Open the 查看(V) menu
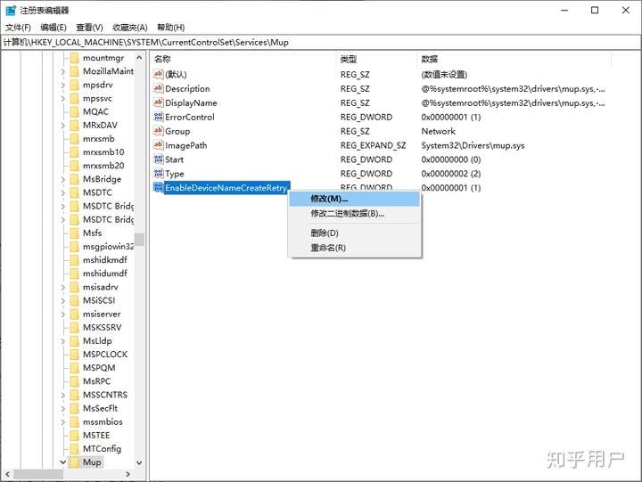 [x=90, y=28]
